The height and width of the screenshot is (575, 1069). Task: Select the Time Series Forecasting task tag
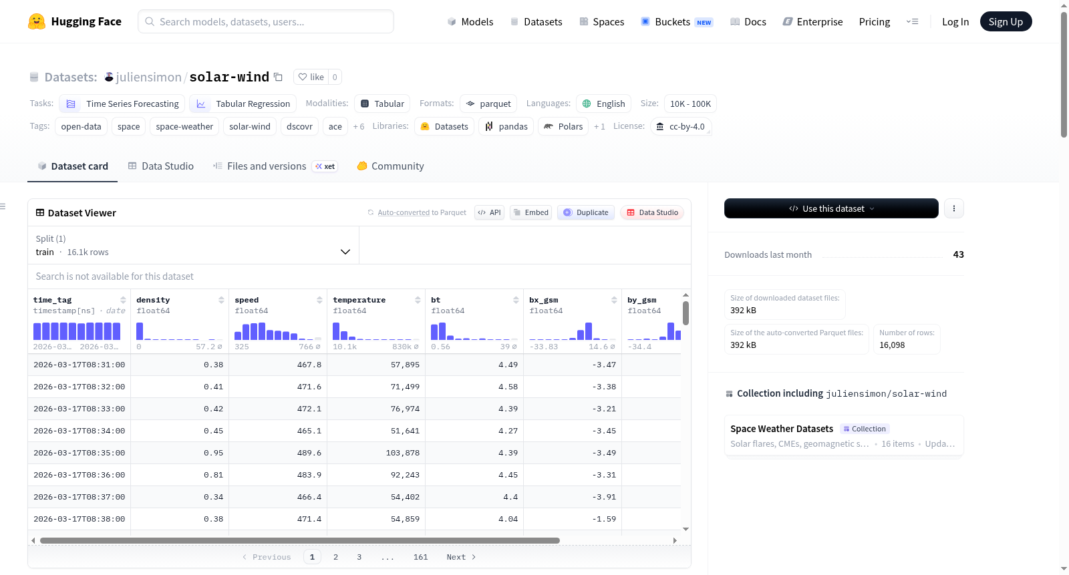click(x=122, y=104)
